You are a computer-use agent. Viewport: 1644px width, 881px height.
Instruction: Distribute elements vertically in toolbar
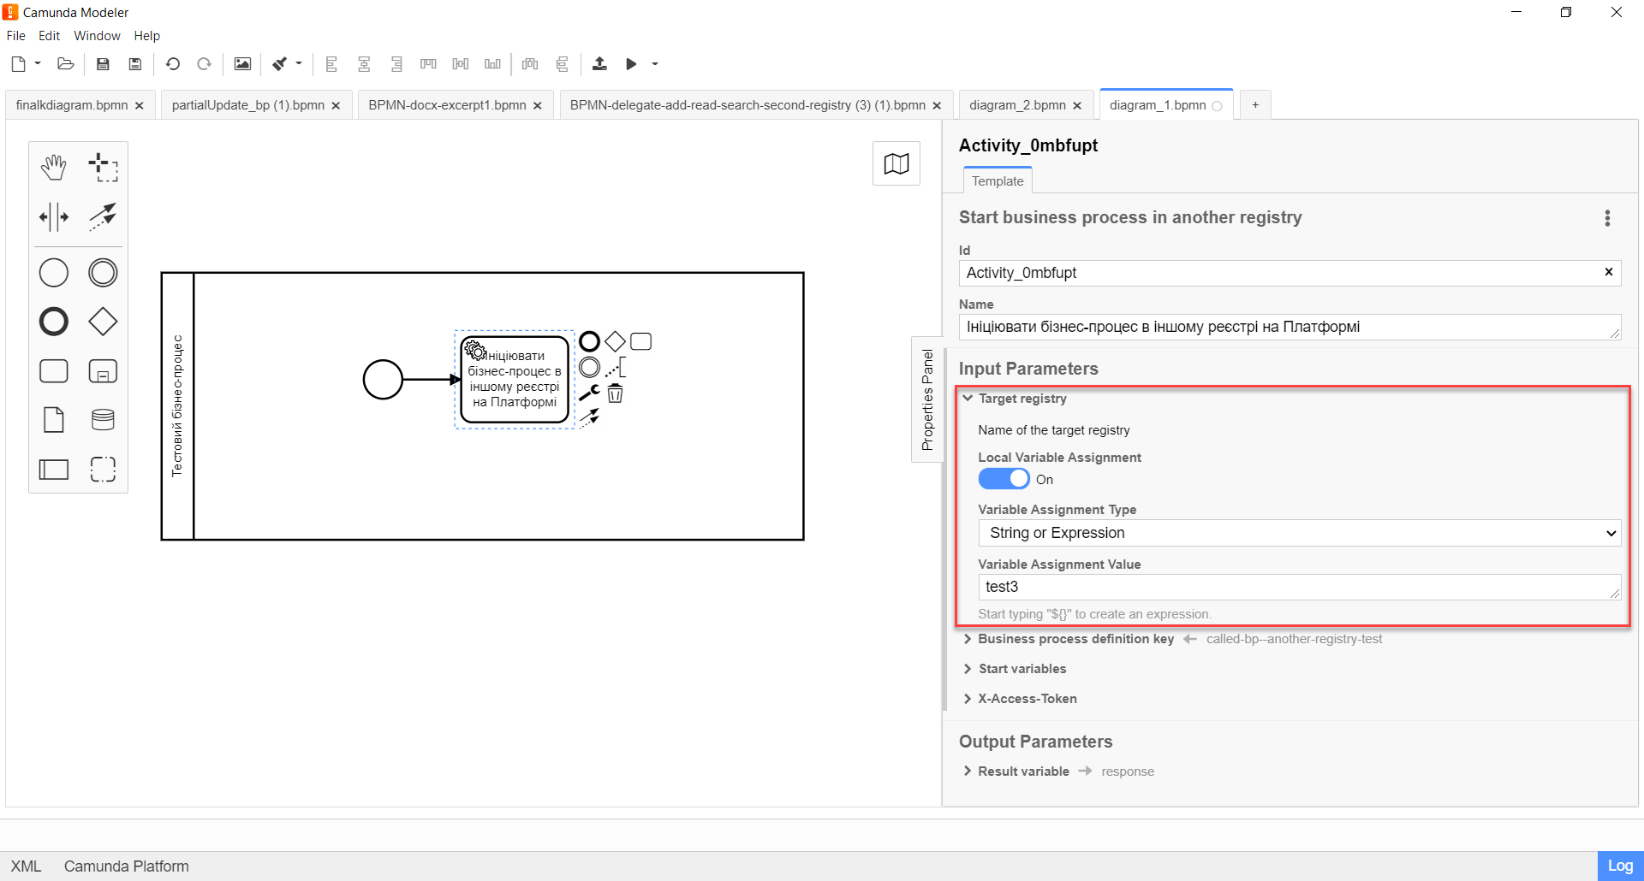tap(563, 64)
